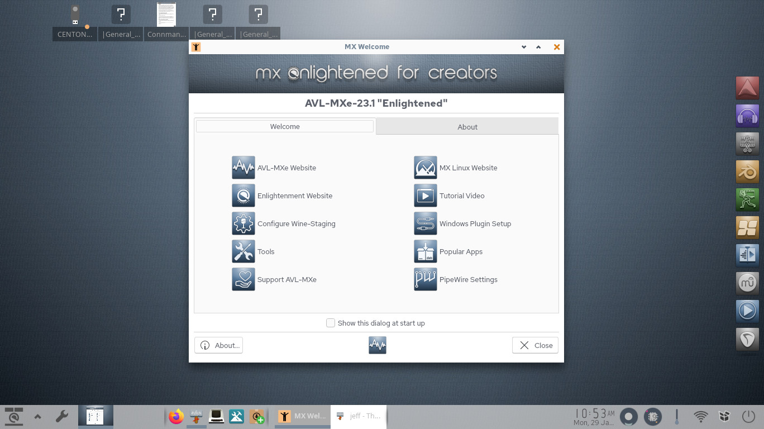This screenshot has height=429, width=764.
Task: Launch MuseScore from the right dock
Action: 747,284
